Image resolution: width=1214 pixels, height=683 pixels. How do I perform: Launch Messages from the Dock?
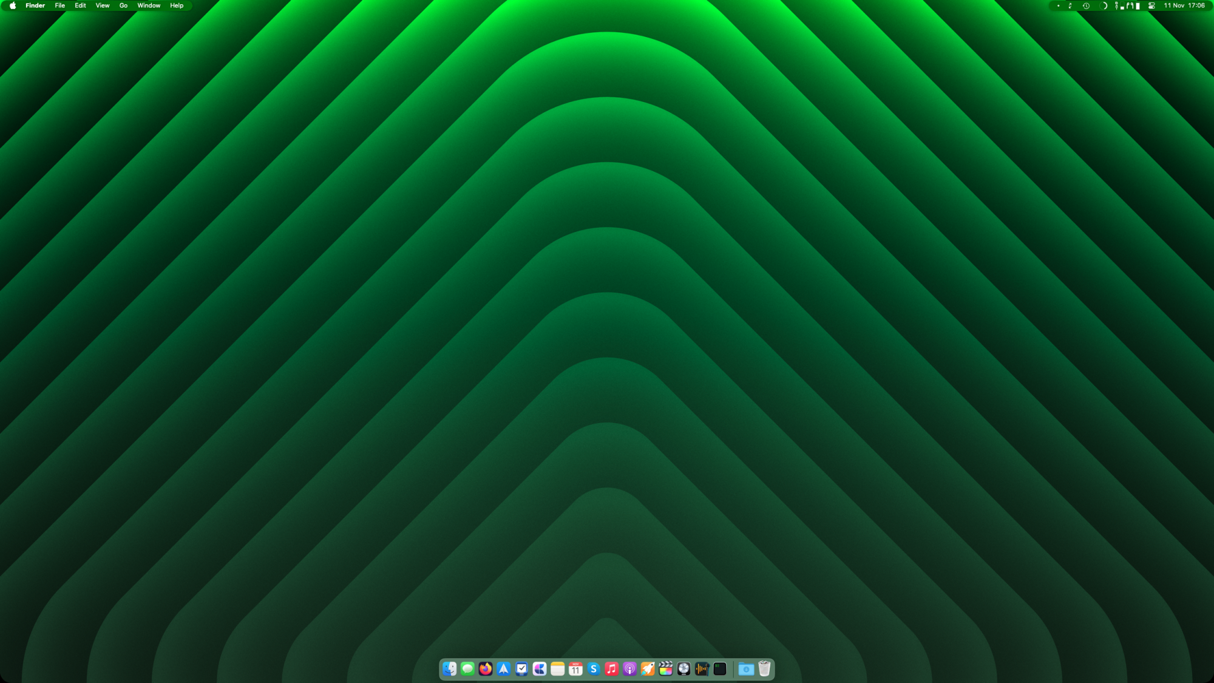tap(467, 668)
